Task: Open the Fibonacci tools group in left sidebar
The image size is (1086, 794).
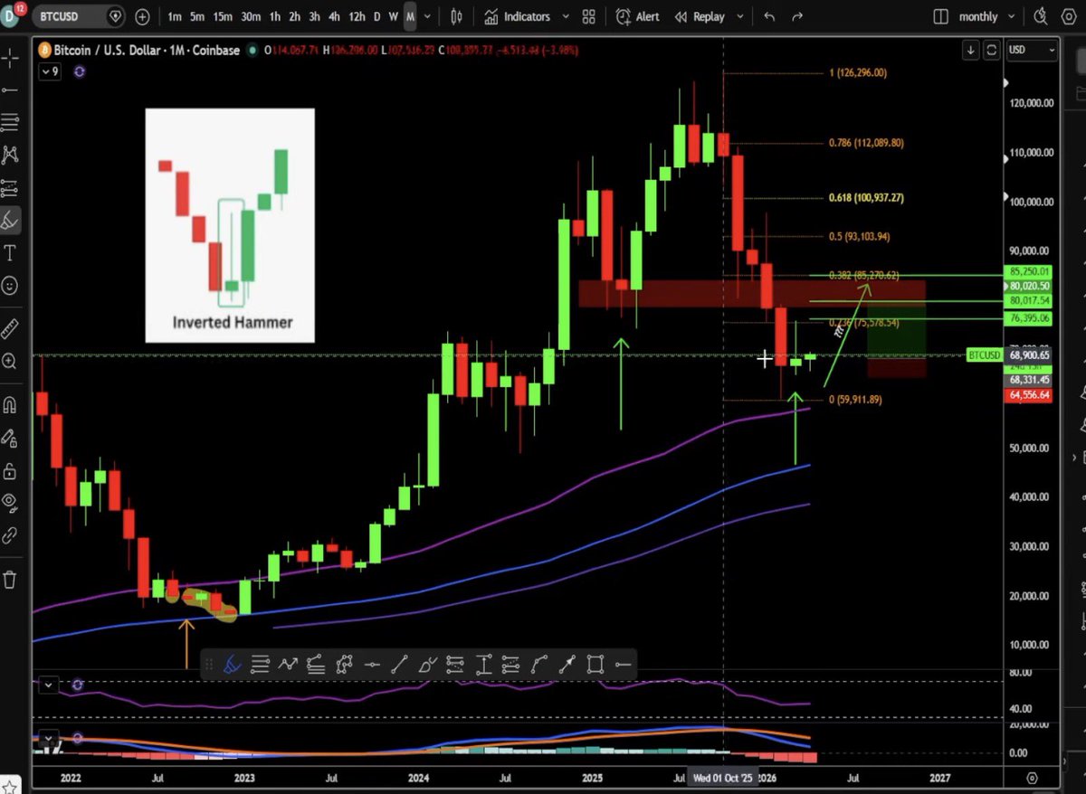Action: click(11, 122)
